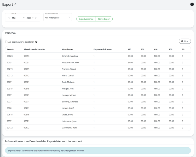Sort by Abweichende Pers-Nr column header
The image size is (196, 157).
34,49
